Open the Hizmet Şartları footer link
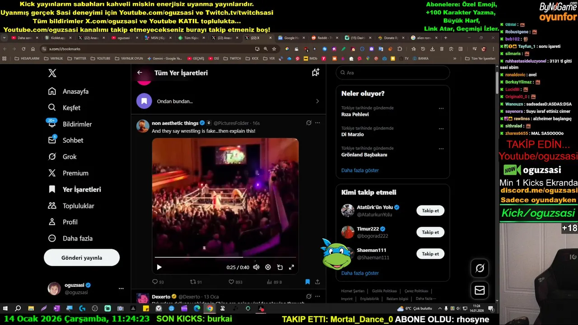The width and height of the screenshot is (578, 325). click(x=353, y=291)
